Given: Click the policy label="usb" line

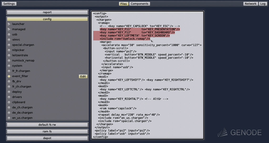Looking at the screenshot, I should [x=122, y=134].
